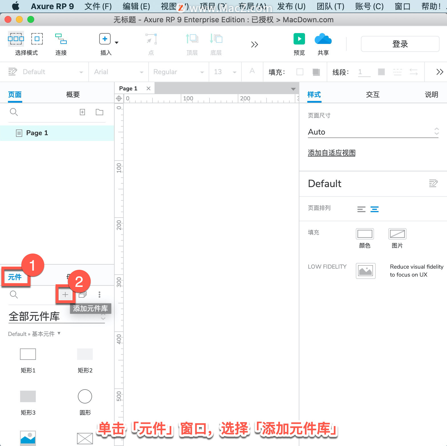This screenshot has width=447, height=446.
Task: Open the Arial font dropdown
Action: click(119, 72)
